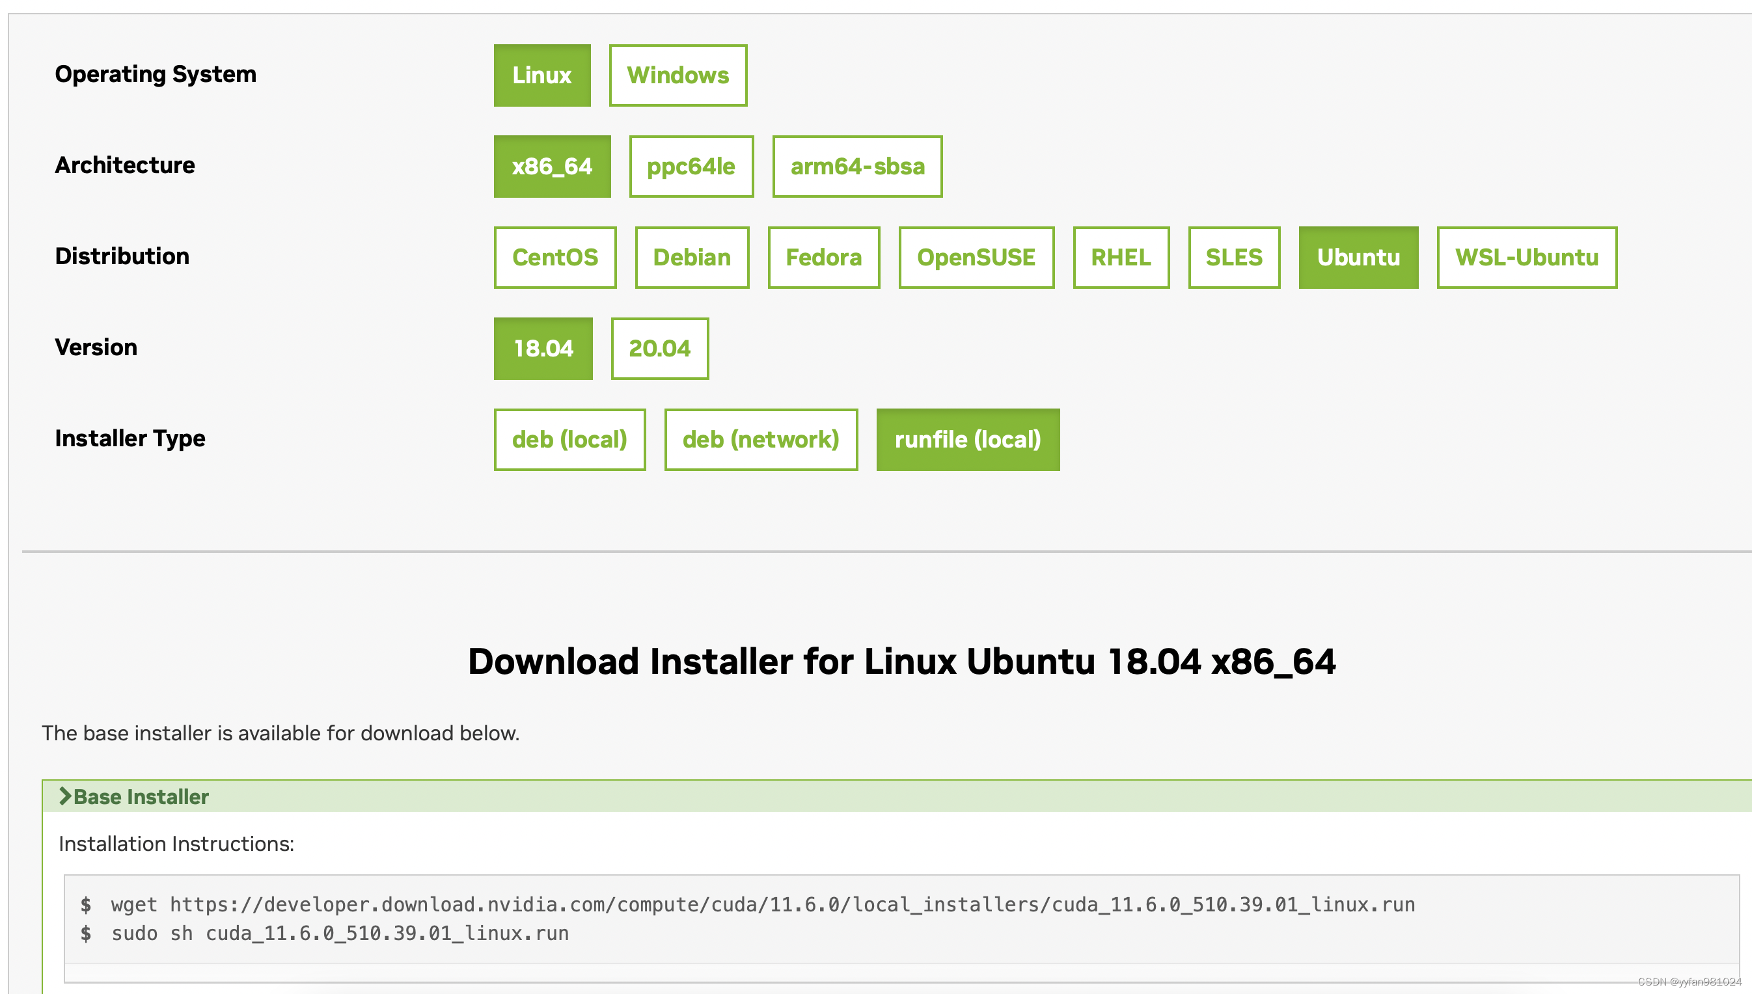Click the Operating System label
The height and width of the screenshot is (994, 1752).
[x=156, y=74]
